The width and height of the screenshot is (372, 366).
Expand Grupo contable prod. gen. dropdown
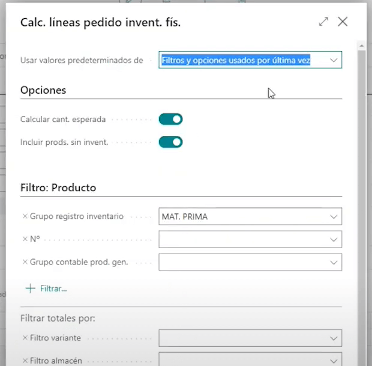[x=334, y=262]
